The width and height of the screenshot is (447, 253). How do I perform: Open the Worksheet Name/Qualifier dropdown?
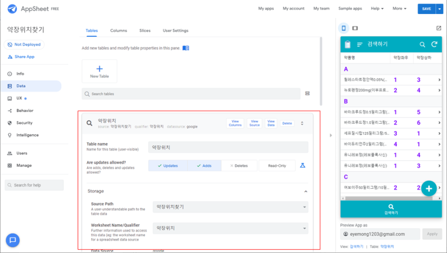click(230, 228)
